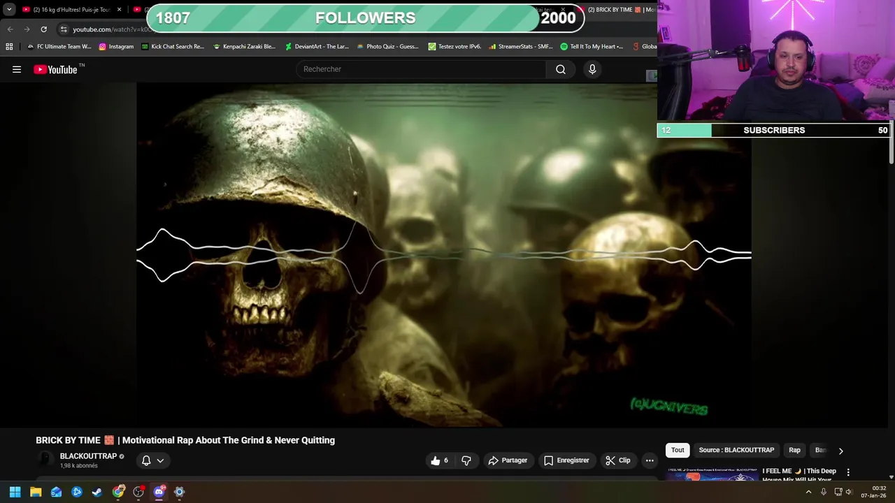Open the StreamerStats bookmark

point(521,47)
